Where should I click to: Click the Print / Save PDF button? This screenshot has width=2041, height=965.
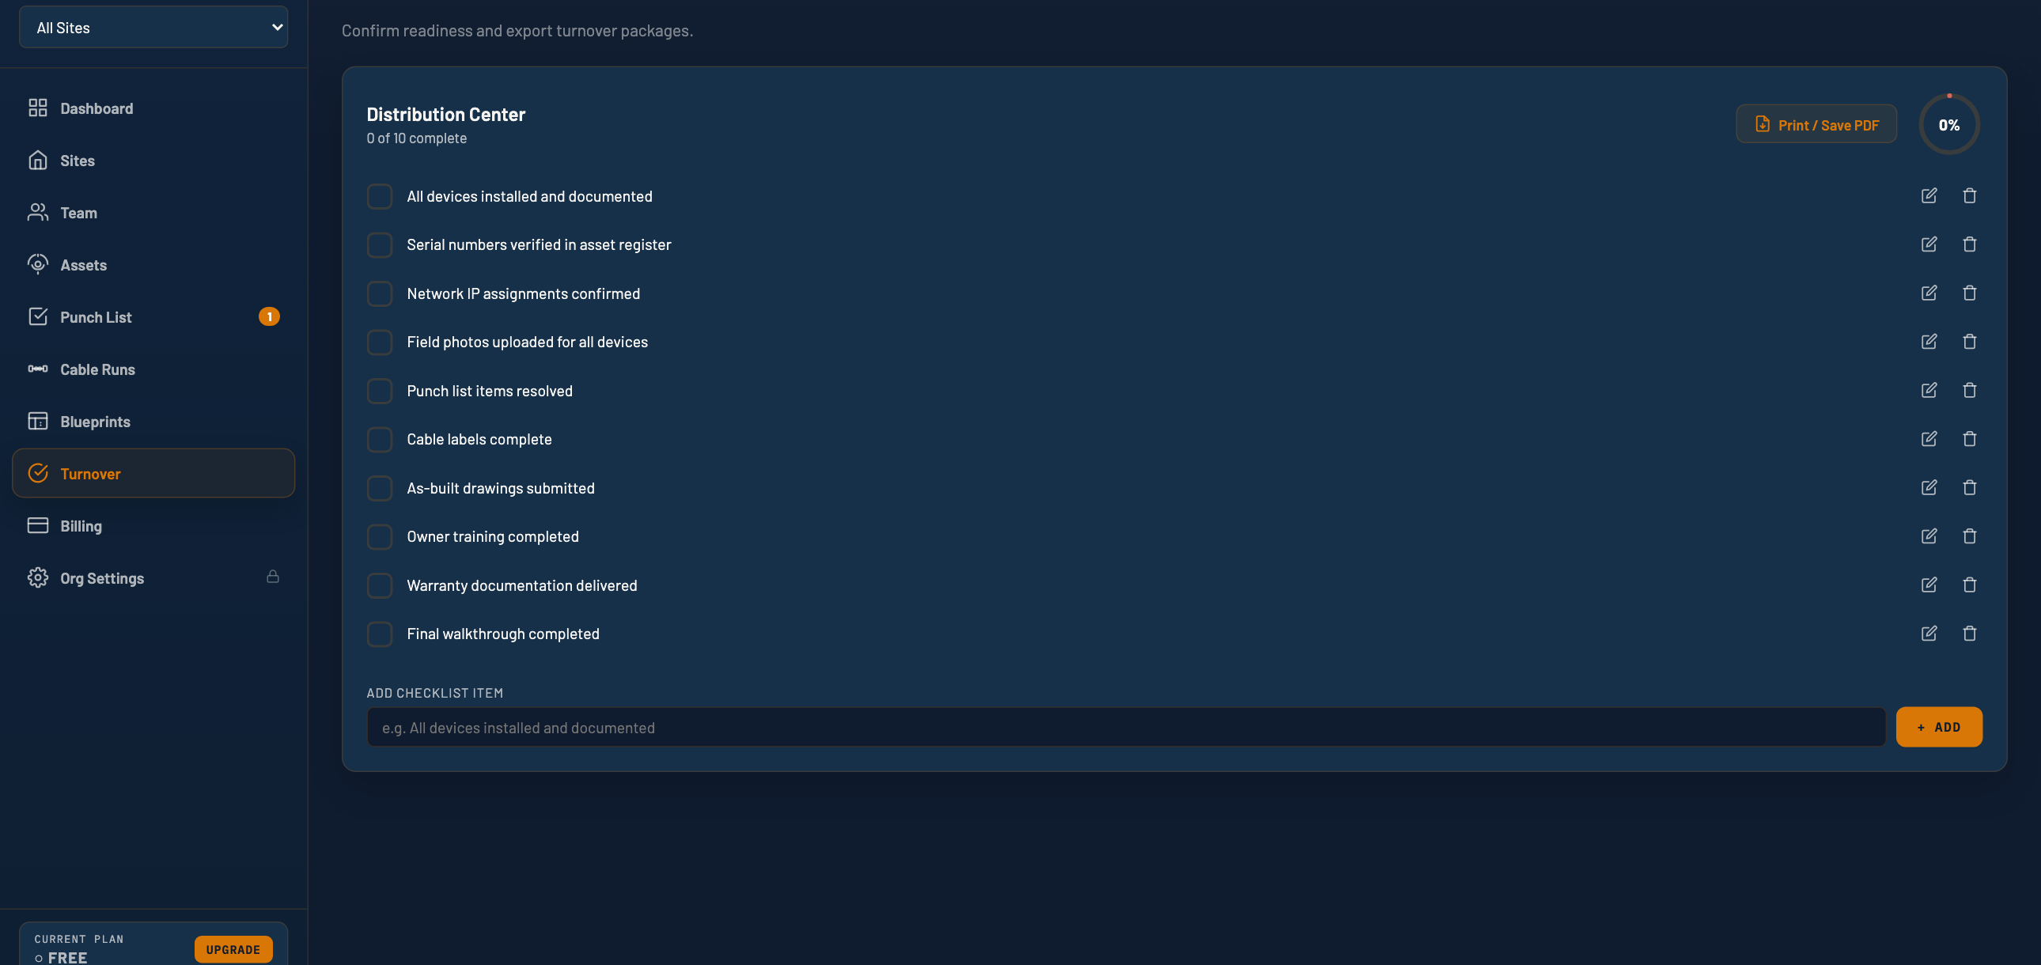[x=1816, y=124]
